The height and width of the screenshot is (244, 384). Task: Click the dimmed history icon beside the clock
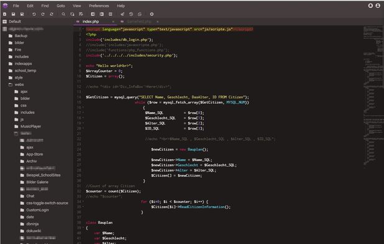[x=140, y=14]
